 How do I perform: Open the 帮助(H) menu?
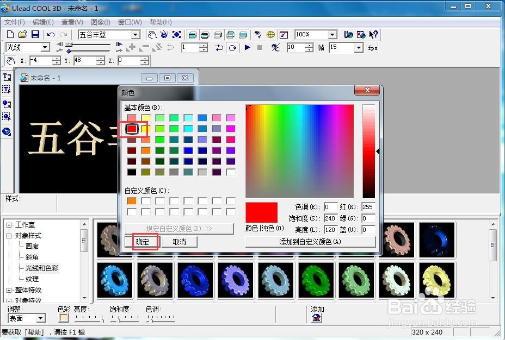click(x=161, y=22)
